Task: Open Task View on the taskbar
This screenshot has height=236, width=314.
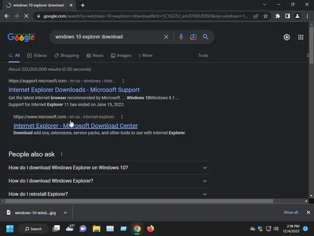Action: [x=56, y=229]
